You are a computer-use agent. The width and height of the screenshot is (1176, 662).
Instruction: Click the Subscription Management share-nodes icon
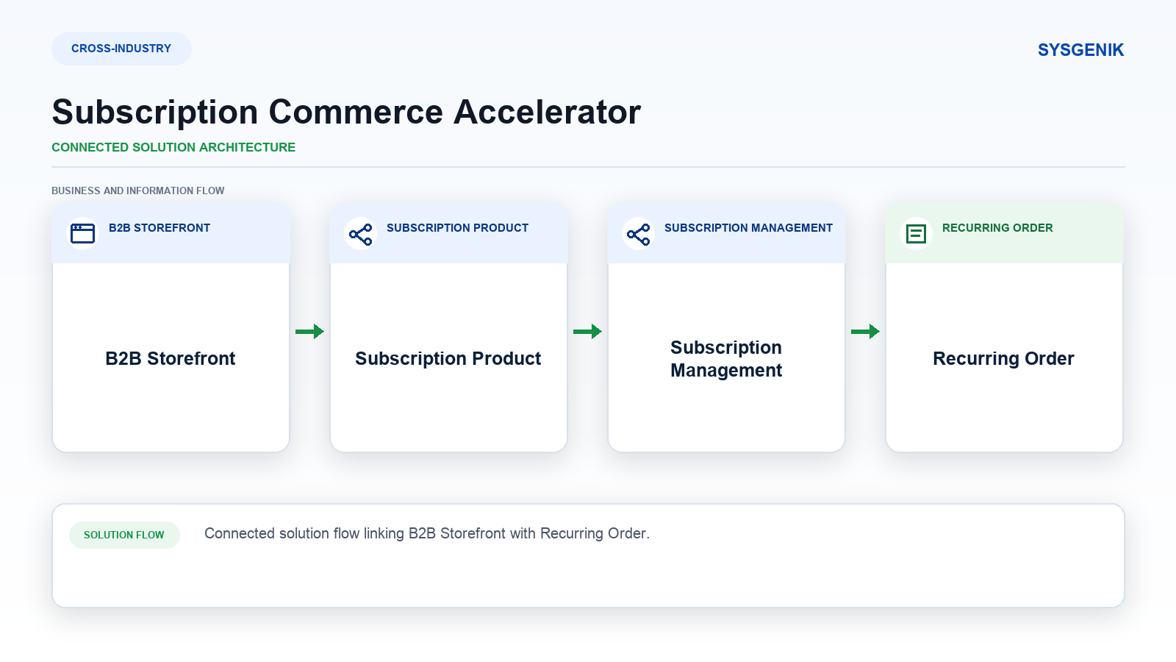coord(638,235)
